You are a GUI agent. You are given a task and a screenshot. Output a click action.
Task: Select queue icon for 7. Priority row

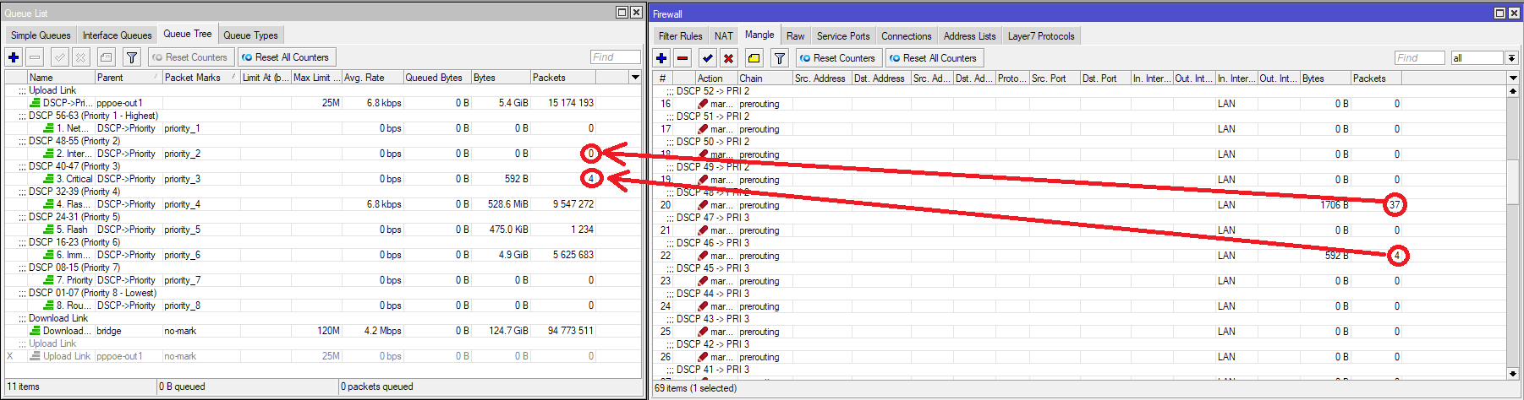tap(49, 280)
